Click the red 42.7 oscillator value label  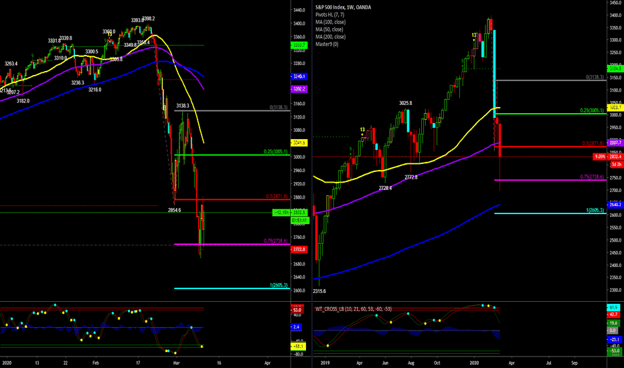pos(613,314)
